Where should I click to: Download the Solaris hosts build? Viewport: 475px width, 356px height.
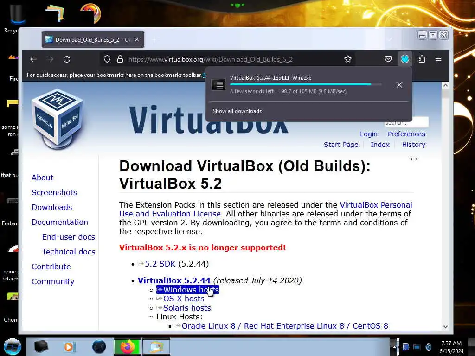tap(187, 308)
